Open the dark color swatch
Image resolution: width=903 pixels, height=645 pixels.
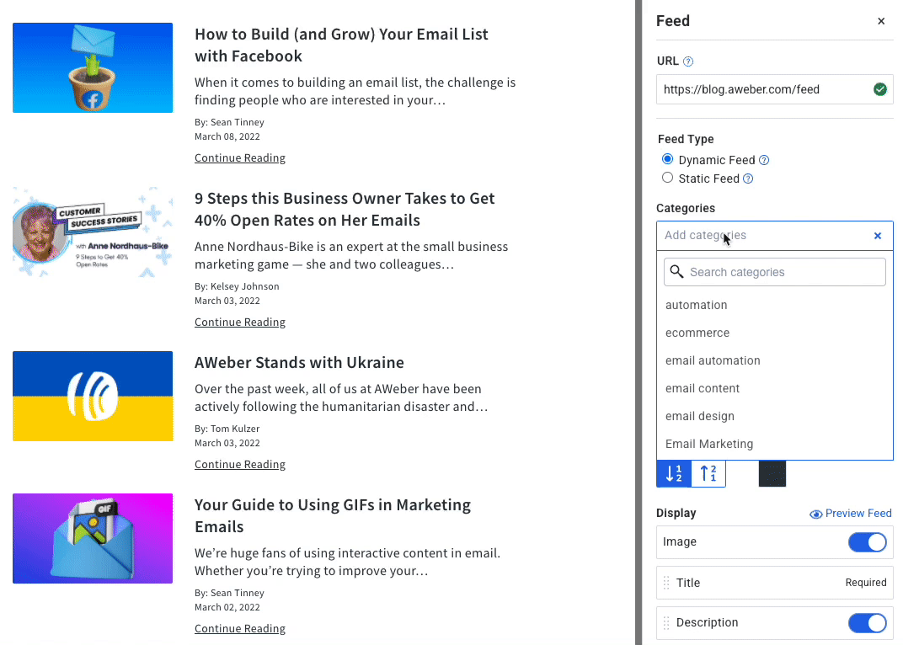(772, 473)
